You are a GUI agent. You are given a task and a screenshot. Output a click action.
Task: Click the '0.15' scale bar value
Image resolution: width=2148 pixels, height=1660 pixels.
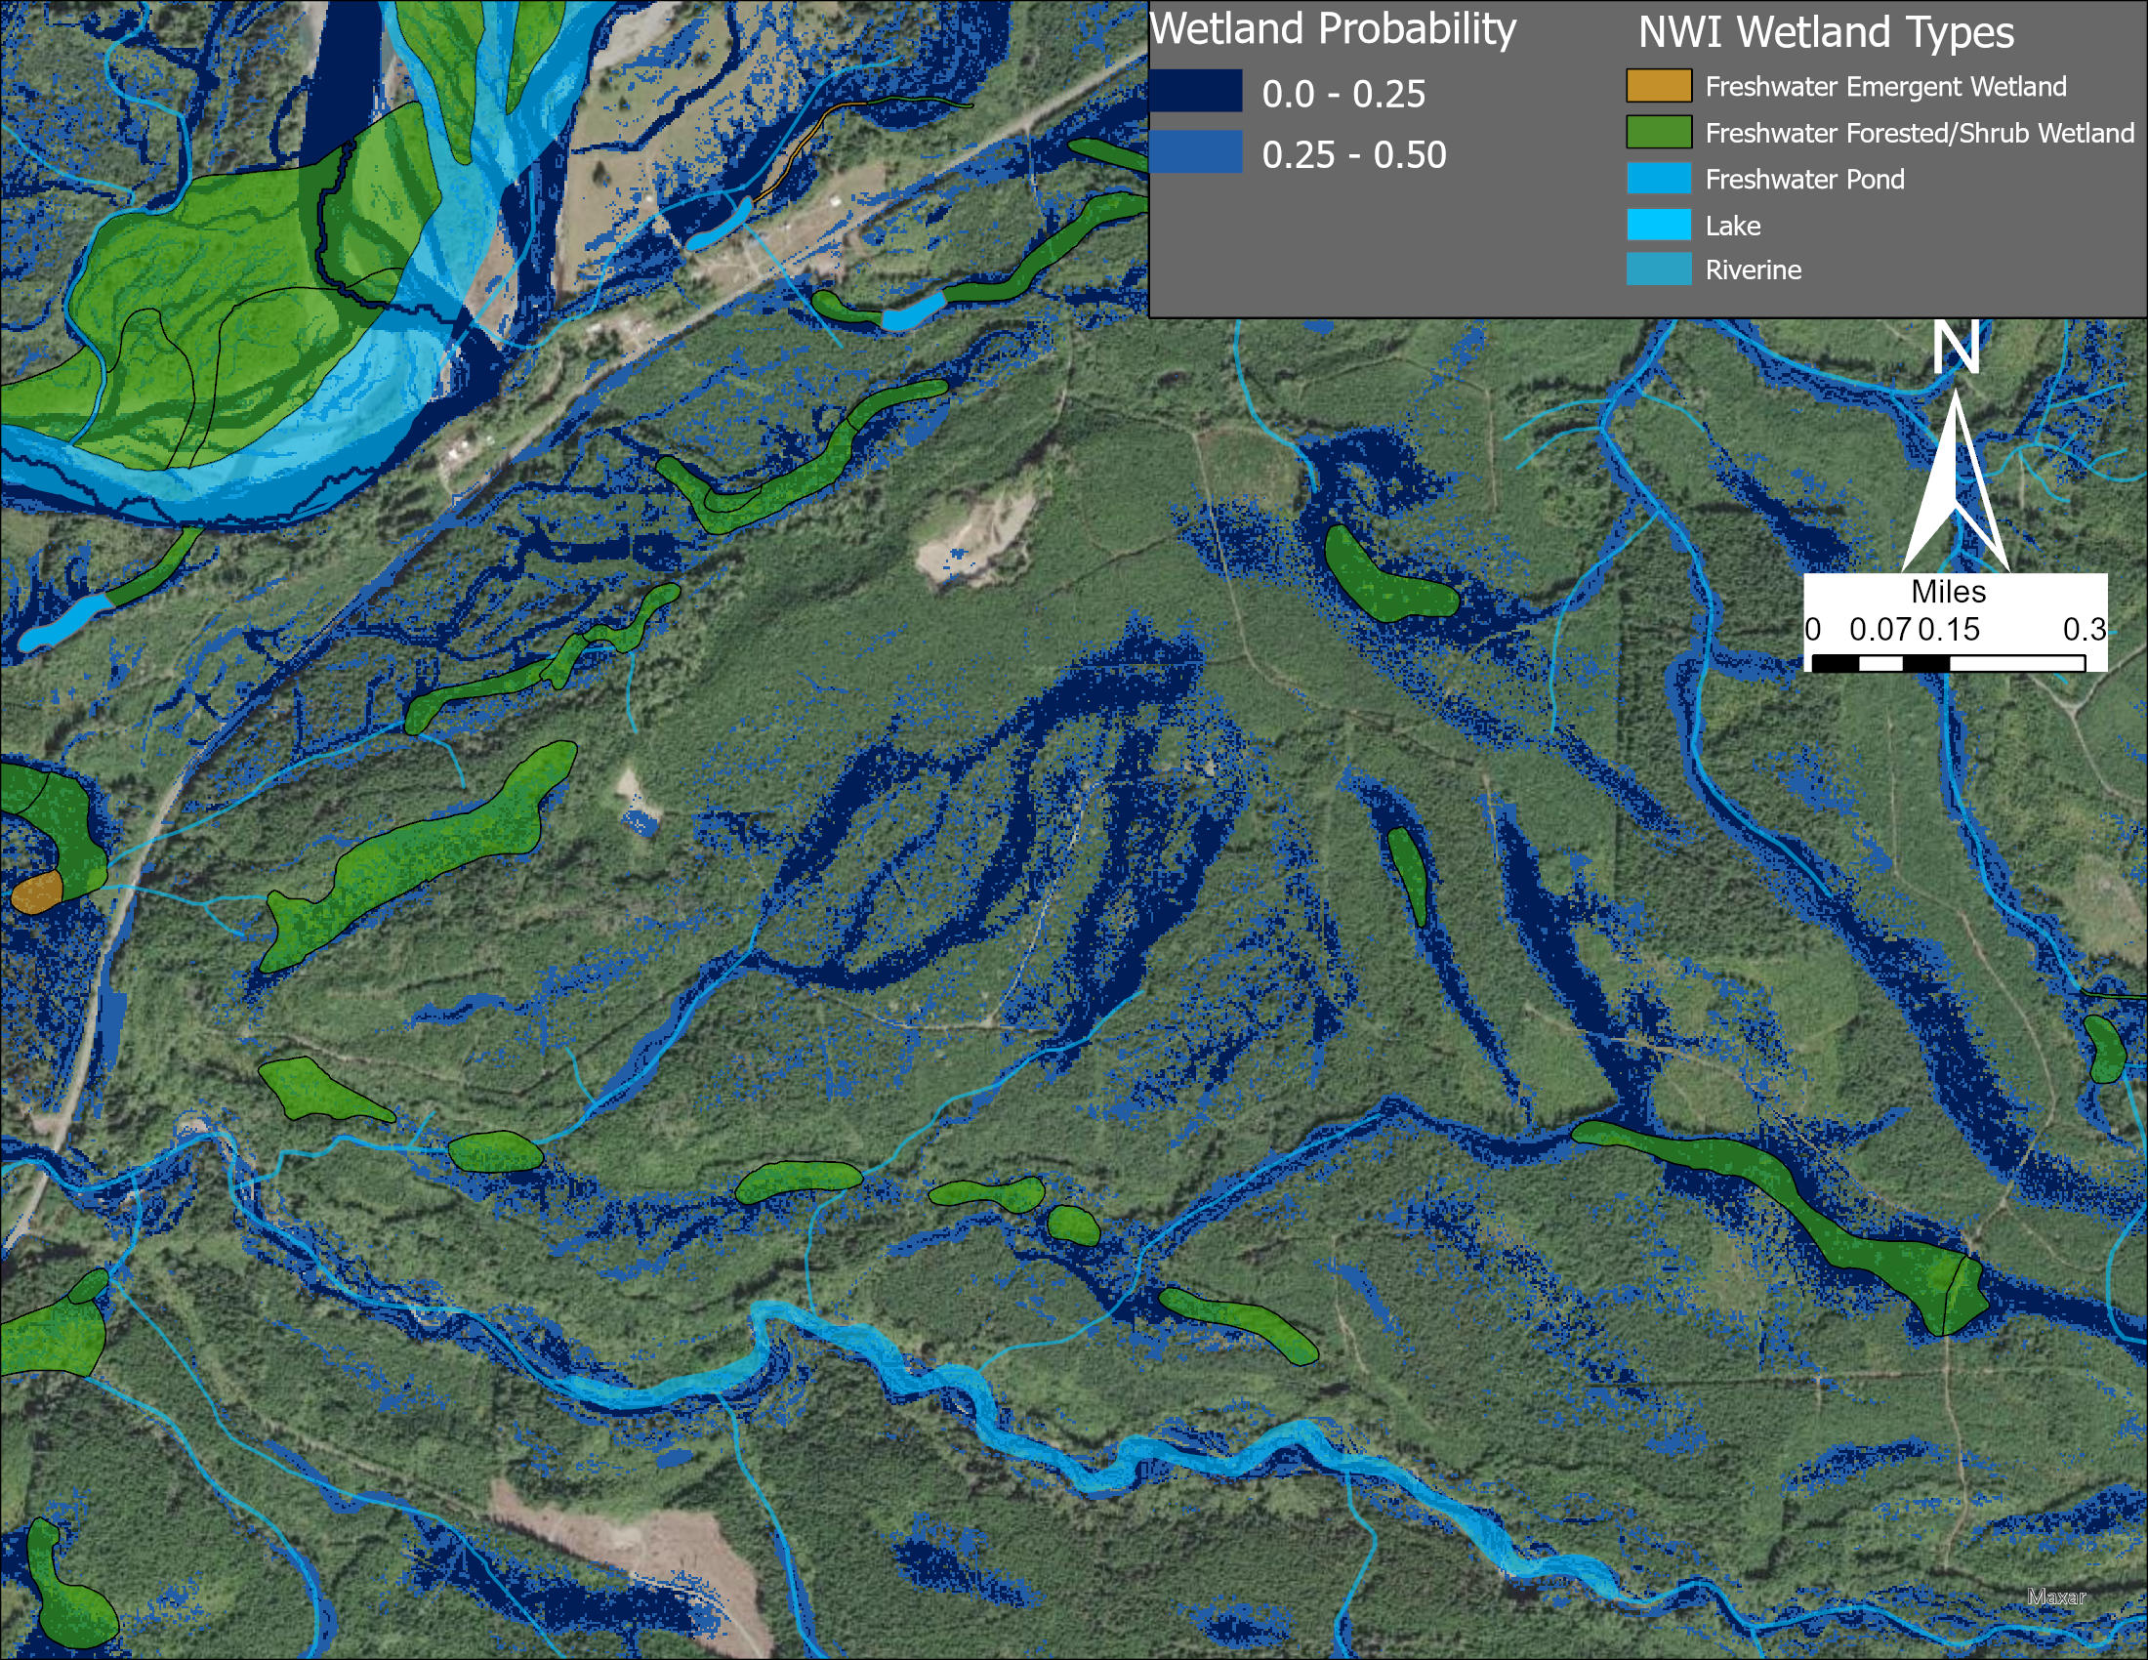pos(1949,630)
